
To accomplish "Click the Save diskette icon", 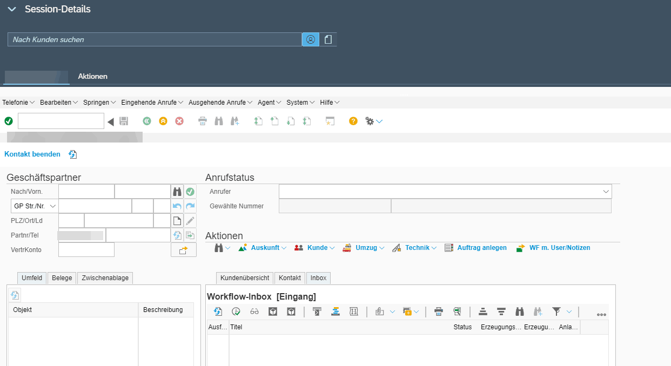I will click(124, 121).
